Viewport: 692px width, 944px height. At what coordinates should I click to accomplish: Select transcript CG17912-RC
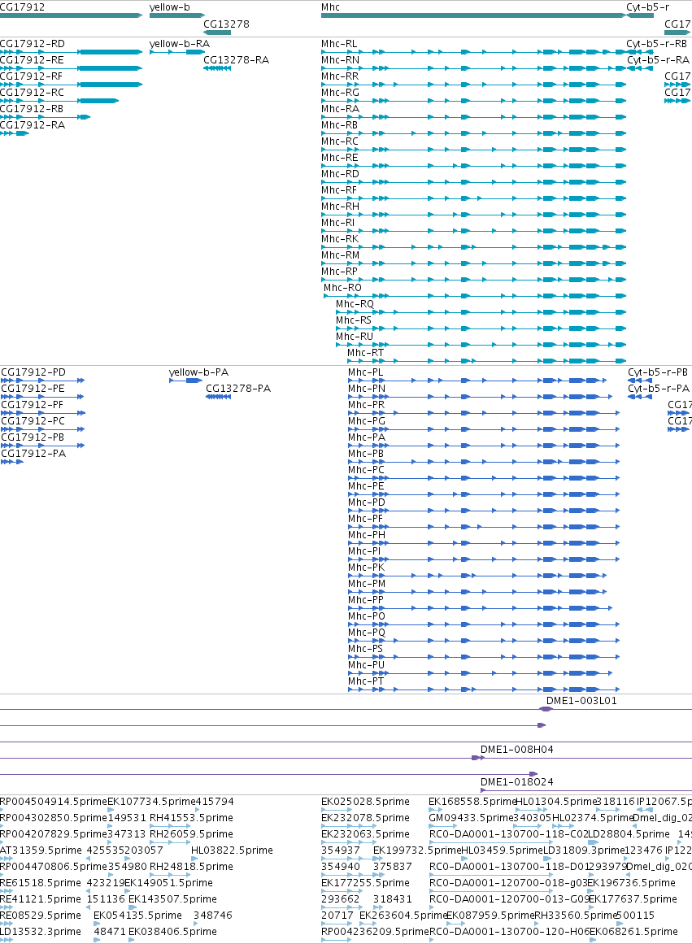point(32,93)
